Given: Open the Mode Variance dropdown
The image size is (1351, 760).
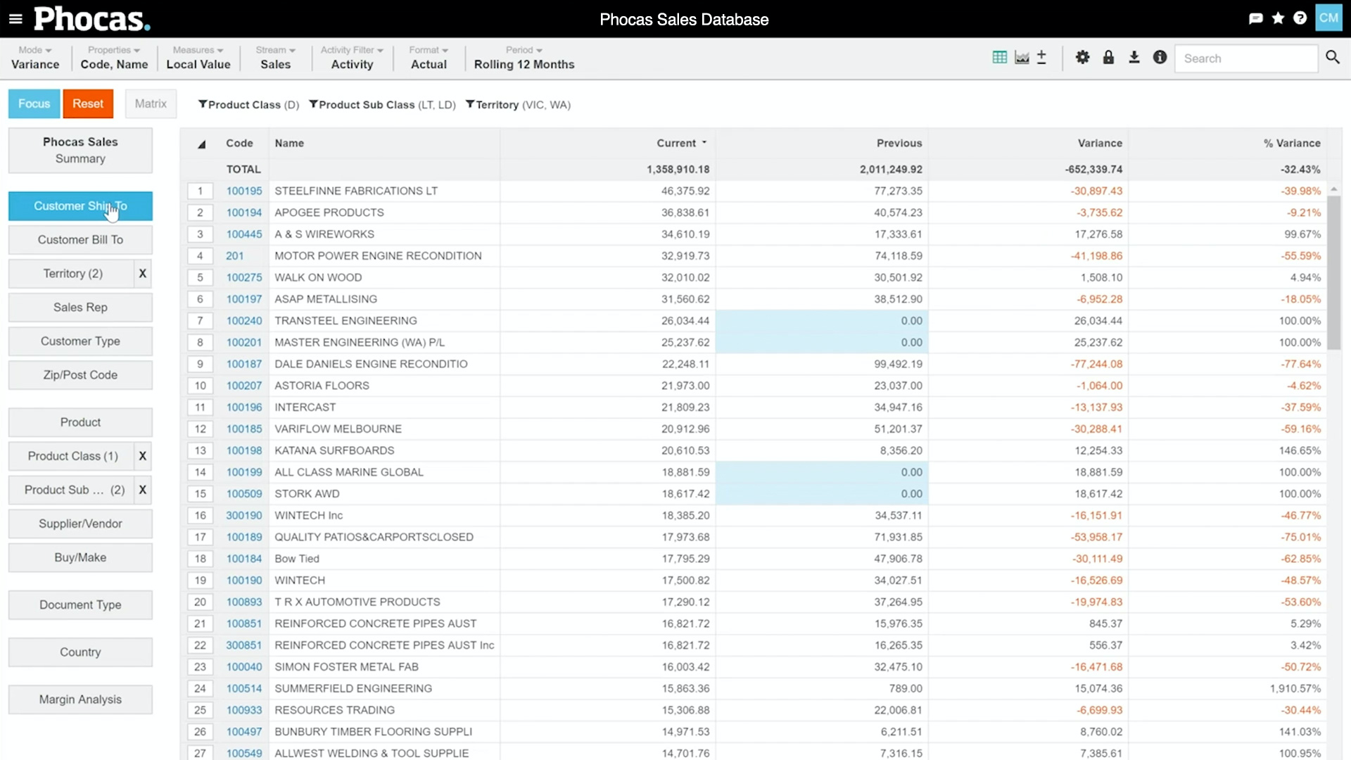Looking at the screenshot, I should point(35,58).
